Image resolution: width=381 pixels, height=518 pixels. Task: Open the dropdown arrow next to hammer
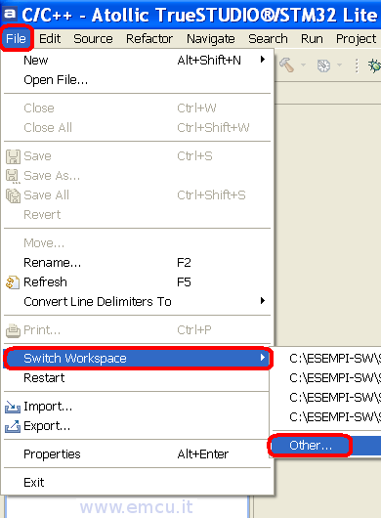(303, 65)
